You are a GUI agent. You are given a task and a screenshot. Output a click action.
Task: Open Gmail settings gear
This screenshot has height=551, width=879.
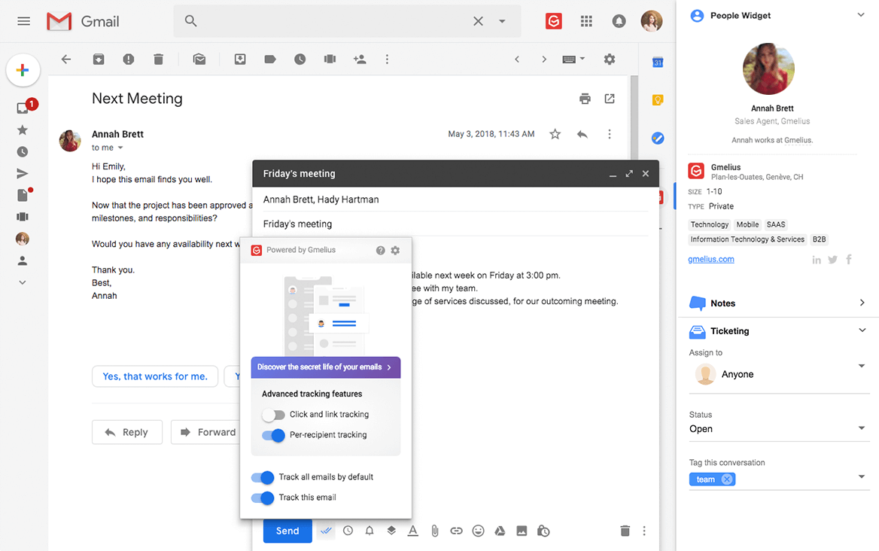610,59
